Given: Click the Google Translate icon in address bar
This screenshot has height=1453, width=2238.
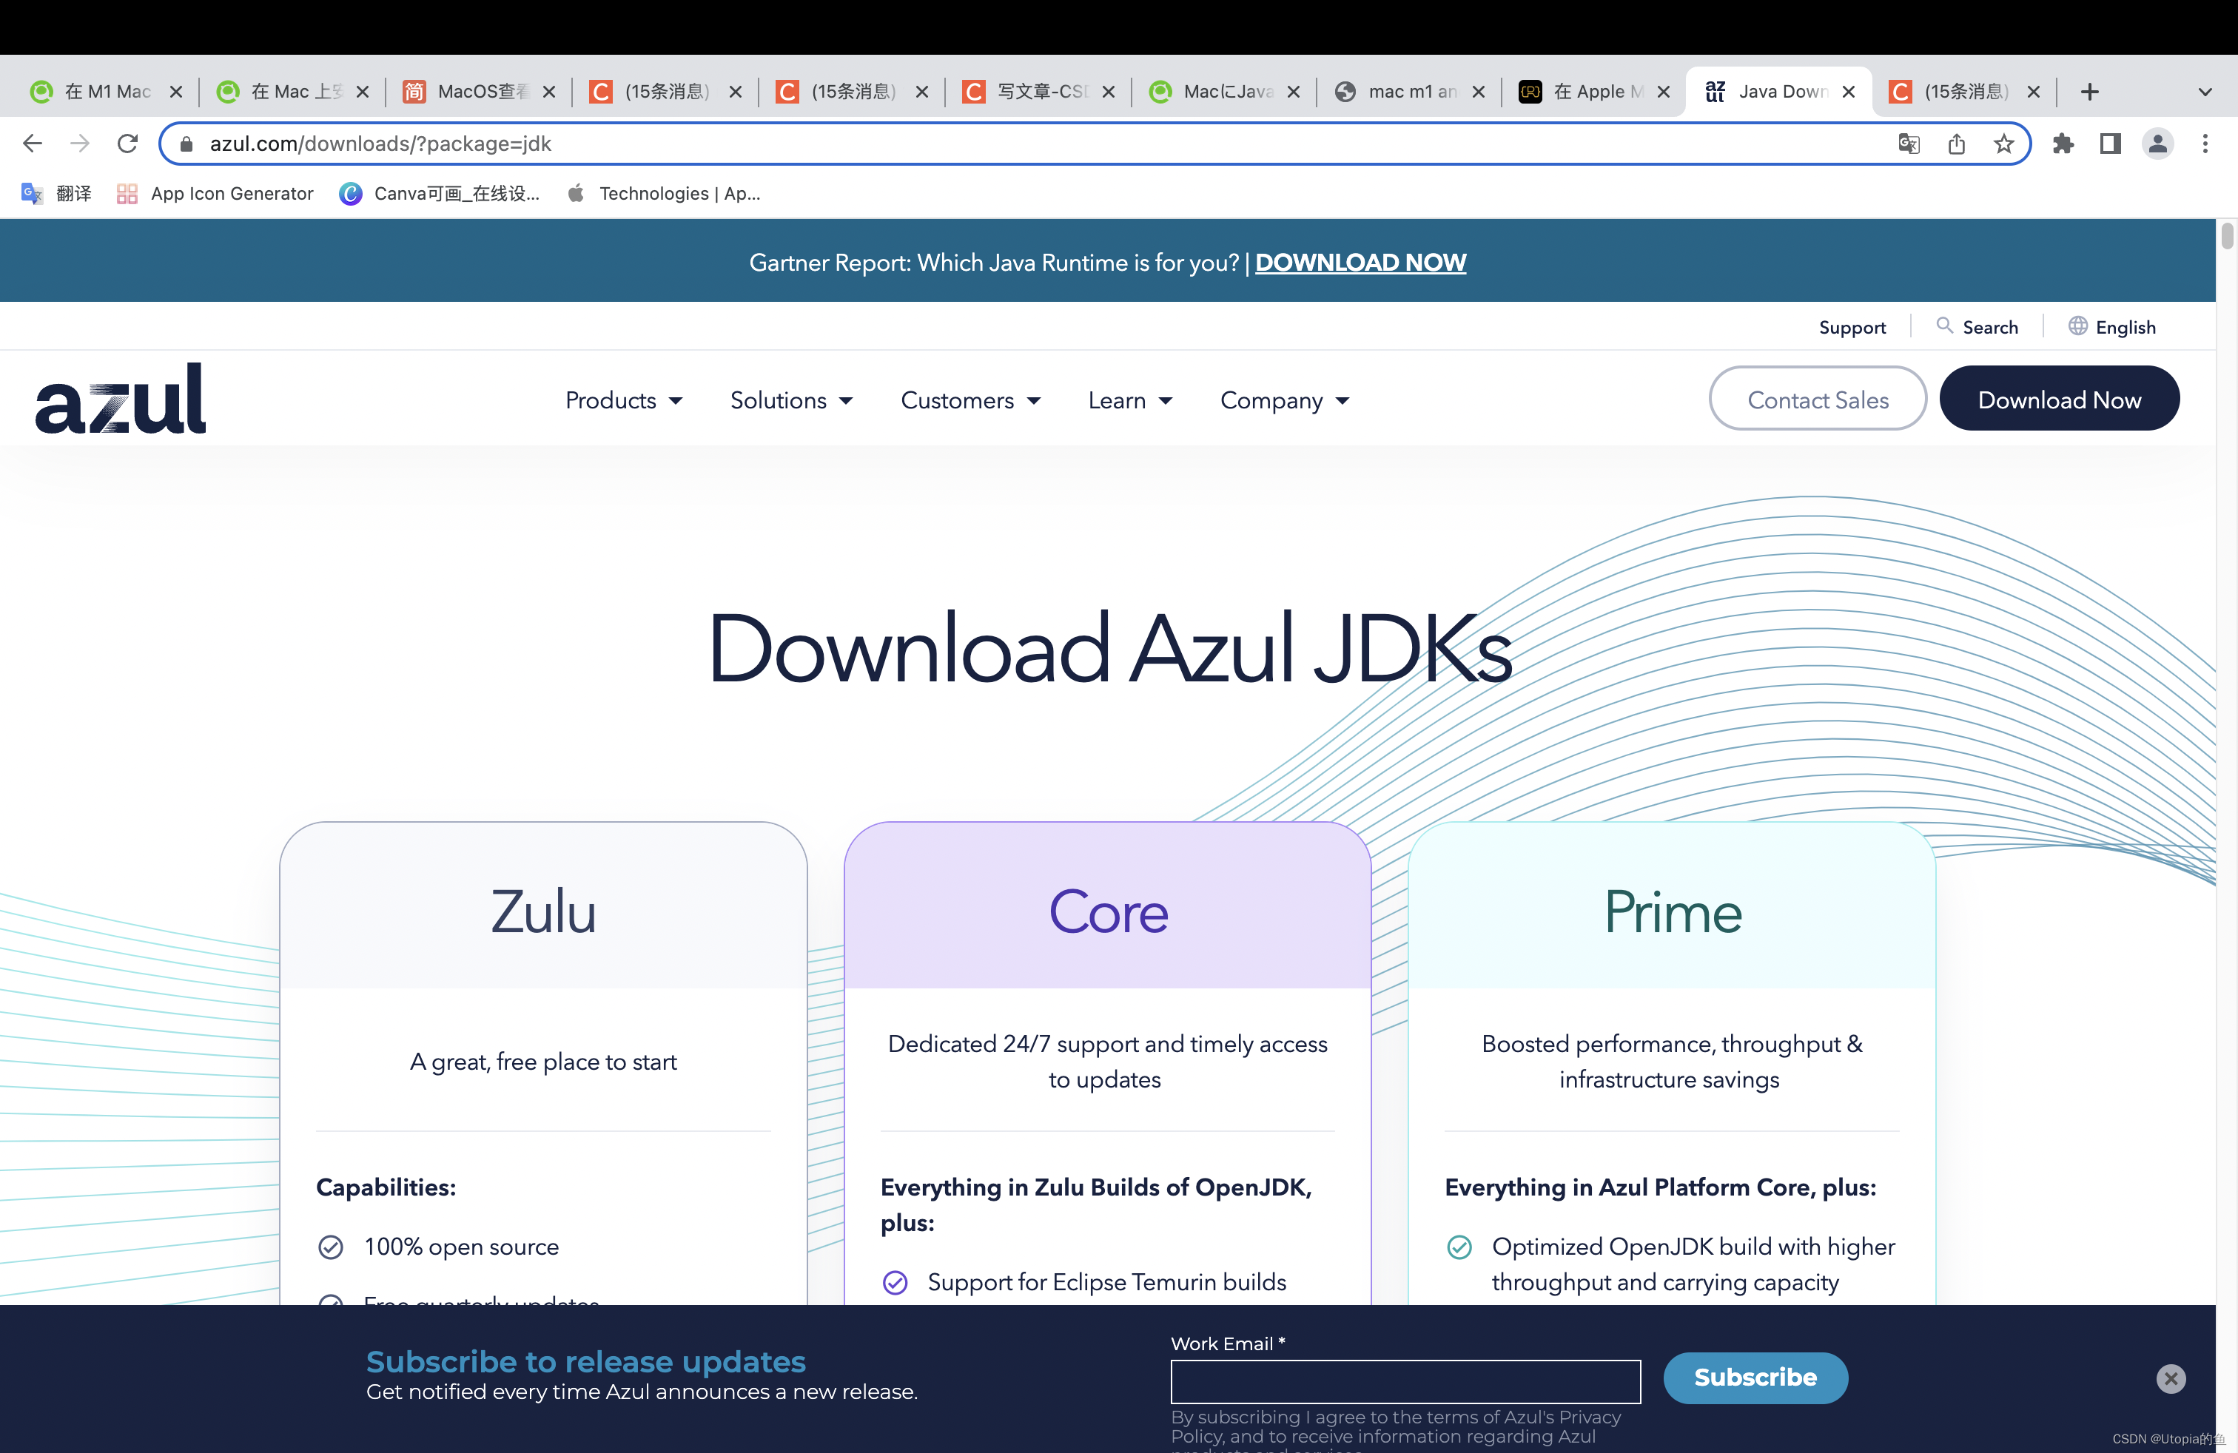Looking at the screenshot, I should [1908, 144].
